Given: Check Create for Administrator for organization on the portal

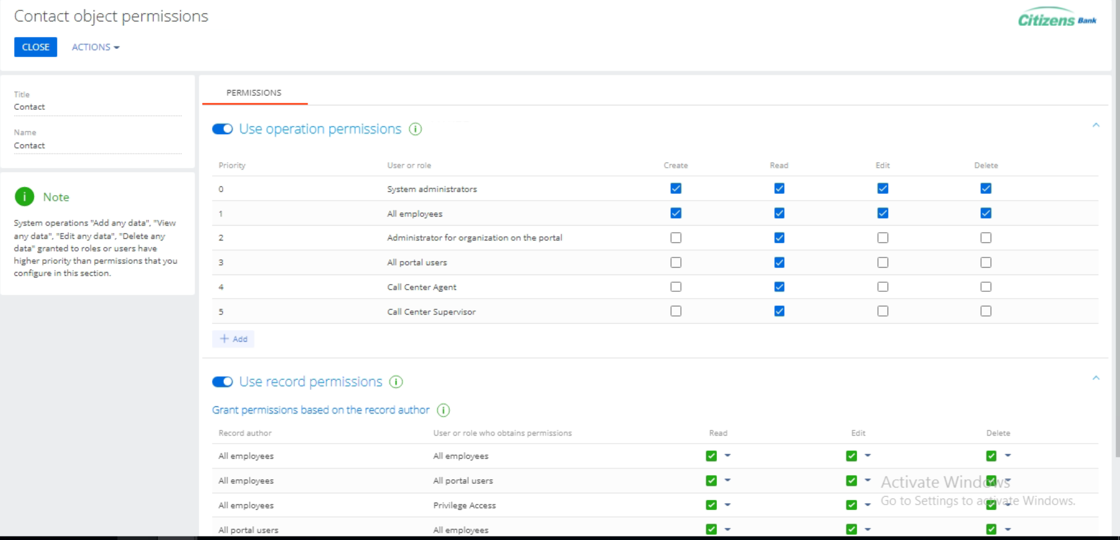Looking at the screenshot, I should [676, 238].
